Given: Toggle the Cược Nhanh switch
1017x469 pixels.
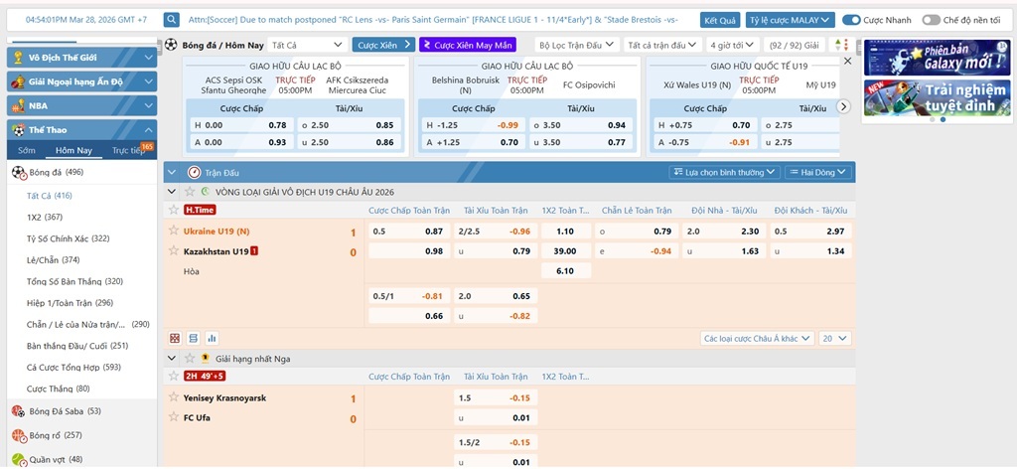Looking at the screenshot, I should (x=851, y=20).
